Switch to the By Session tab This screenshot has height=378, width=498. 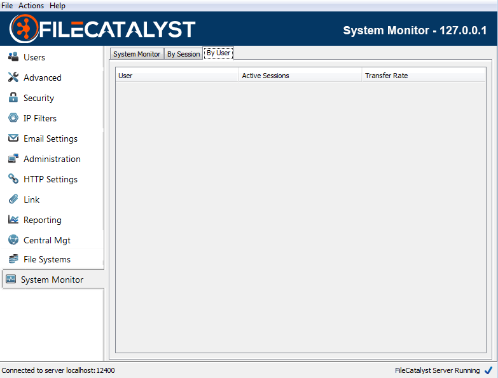(x=184, y=54)
